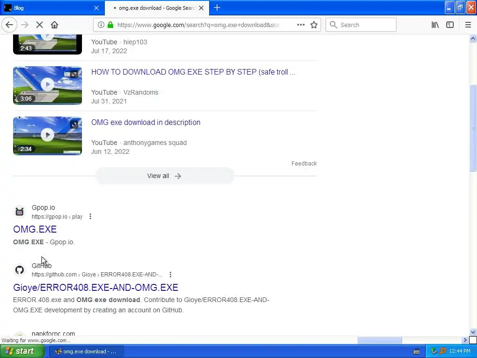This screenshot has width=477, height=358.
Task: Focus the browser Search box
Action: pos(361,25)
